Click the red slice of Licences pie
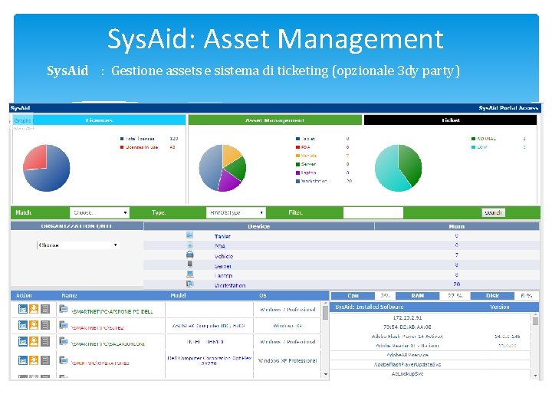552x414 pixels. pos(35,156)
